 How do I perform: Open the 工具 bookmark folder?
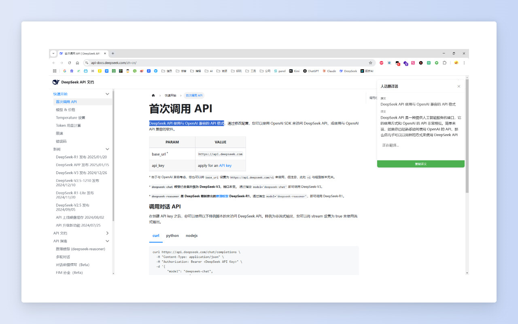pyautogui.click(x=251, y=71)
